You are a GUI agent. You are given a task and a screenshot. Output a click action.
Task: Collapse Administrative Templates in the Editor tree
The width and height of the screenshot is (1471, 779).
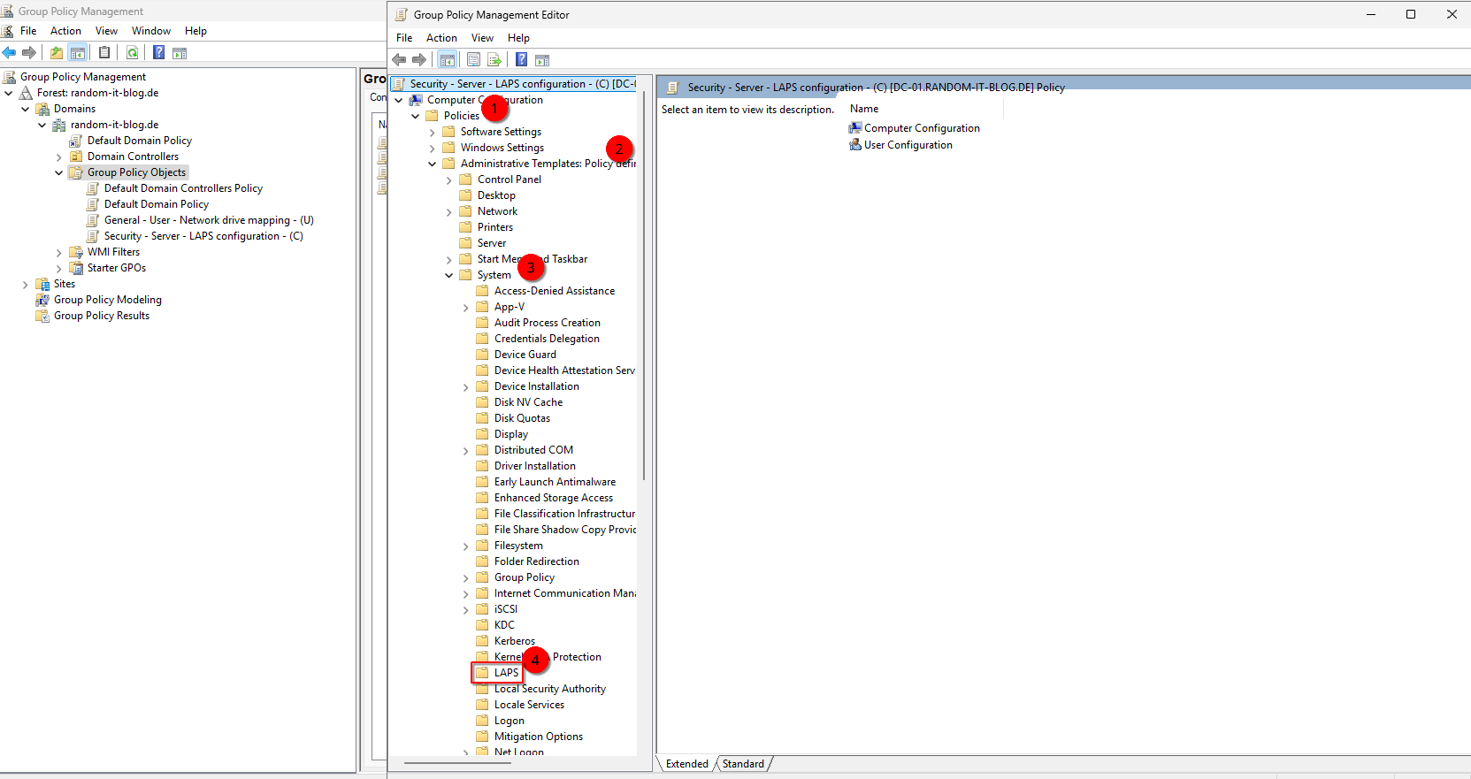[433, 164]
